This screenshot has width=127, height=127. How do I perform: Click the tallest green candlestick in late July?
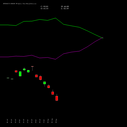pos(20,74)
